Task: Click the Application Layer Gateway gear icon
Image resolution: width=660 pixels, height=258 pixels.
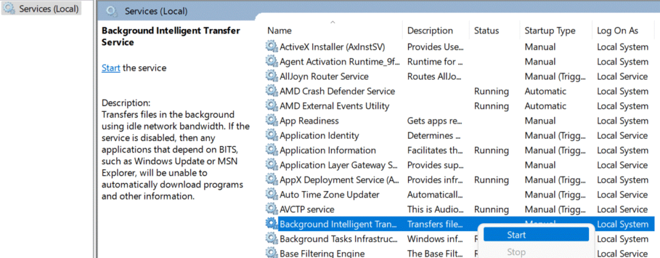Action: coord(272,165)
